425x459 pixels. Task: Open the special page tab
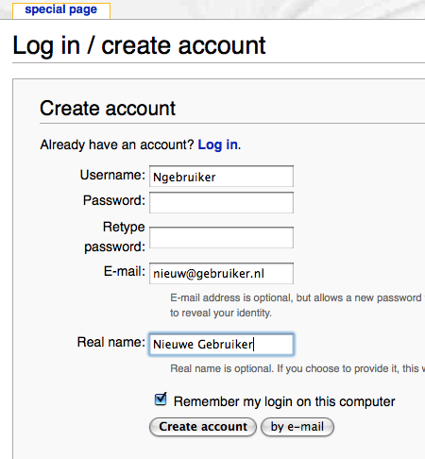tap(61, 9)
